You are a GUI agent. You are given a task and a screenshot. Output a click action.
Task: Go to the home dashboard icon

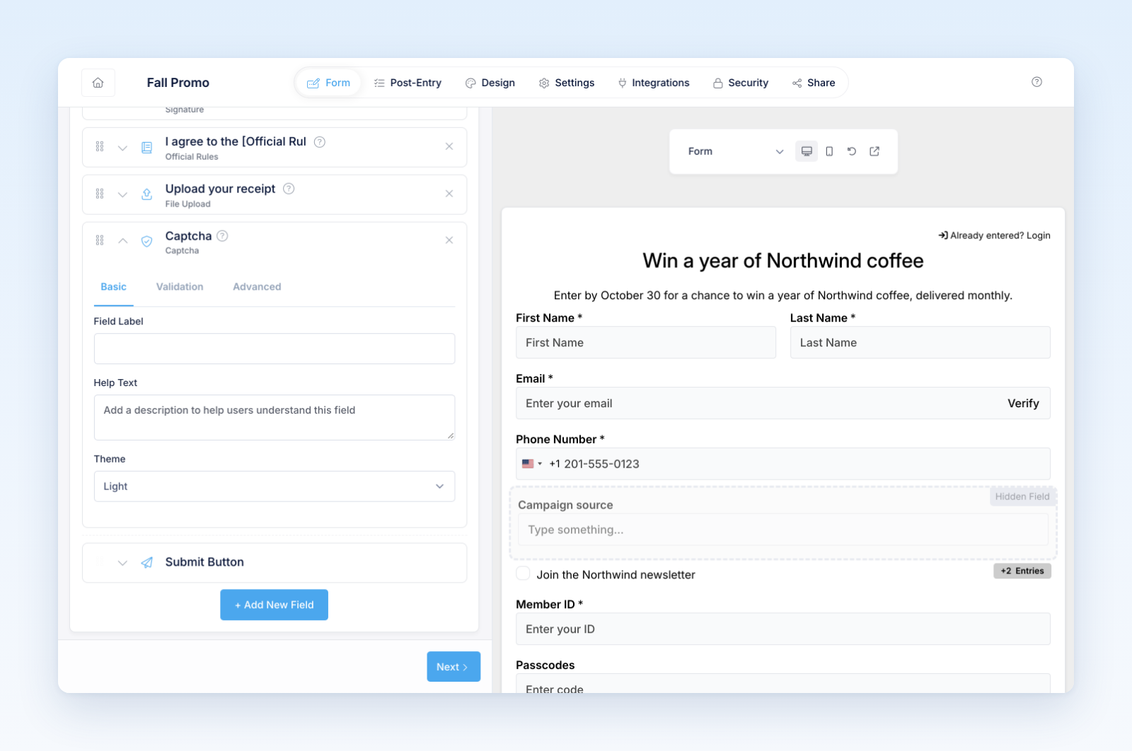click(x=98, y=83)
